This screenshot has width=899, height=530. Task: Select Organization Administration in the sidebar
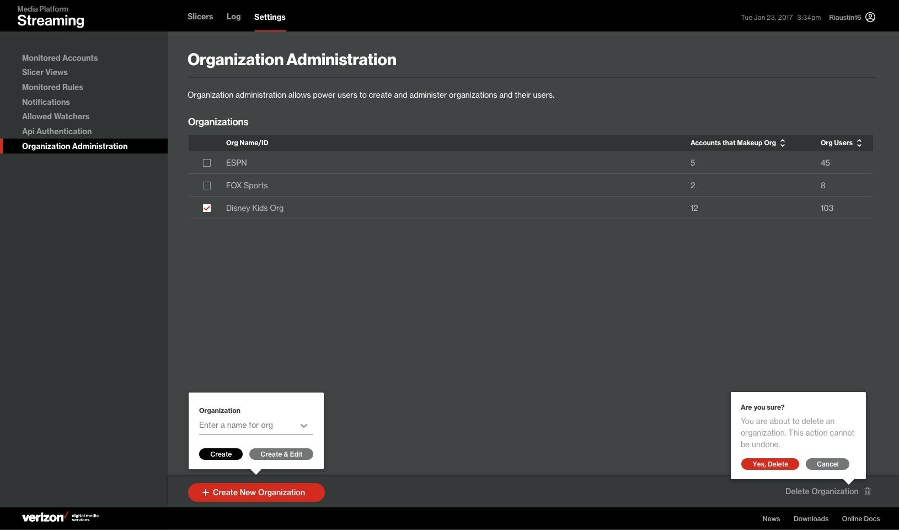[84, 146]
